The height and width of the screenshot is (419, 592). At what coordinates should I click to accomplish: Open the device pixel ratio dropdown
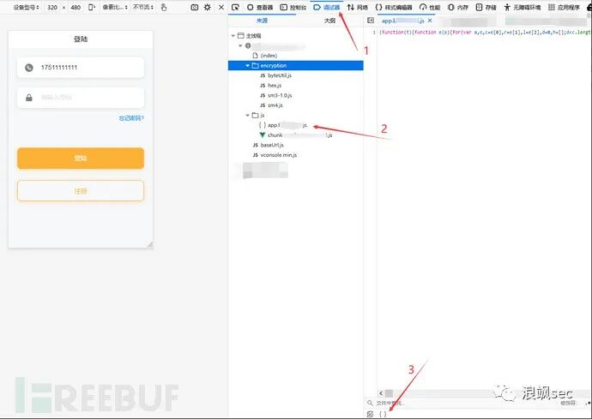coord(115,7)
